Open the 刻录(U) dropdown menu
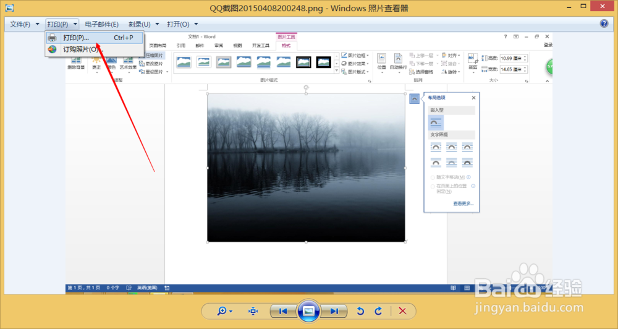 tap(144, 24)
